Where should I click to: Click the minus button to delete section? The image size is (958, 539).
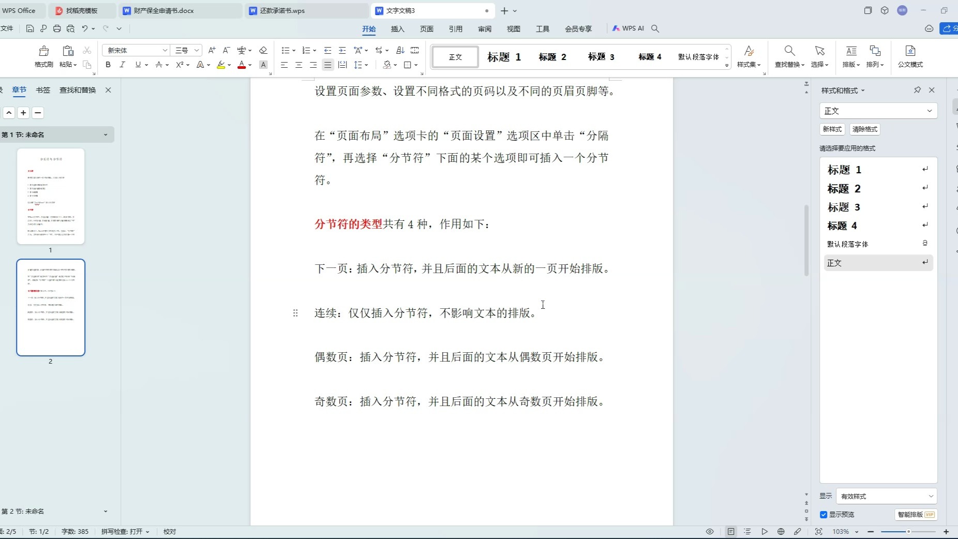pyautogui.click(x=38, y=113)
